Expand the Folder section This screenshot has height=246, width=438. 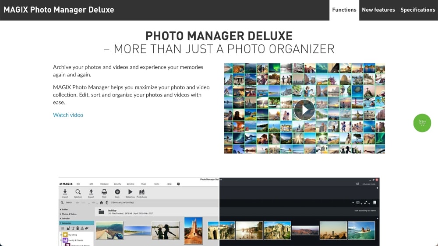coord(64,209)
